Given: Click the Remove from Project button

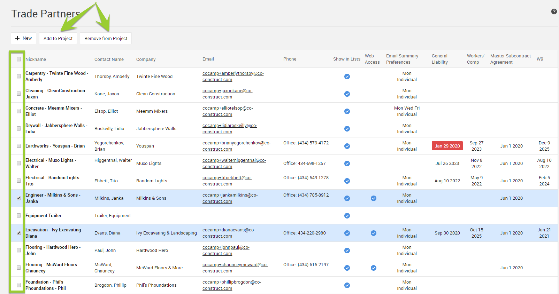Looking at the screenshot, I should [x=106, y=39].
